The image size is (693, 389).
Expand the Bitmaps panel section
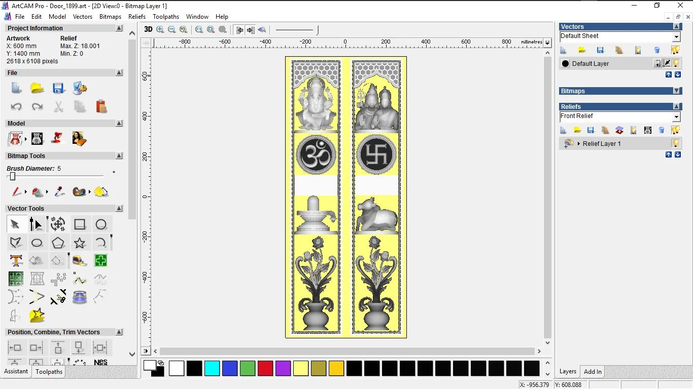[676, 91]
